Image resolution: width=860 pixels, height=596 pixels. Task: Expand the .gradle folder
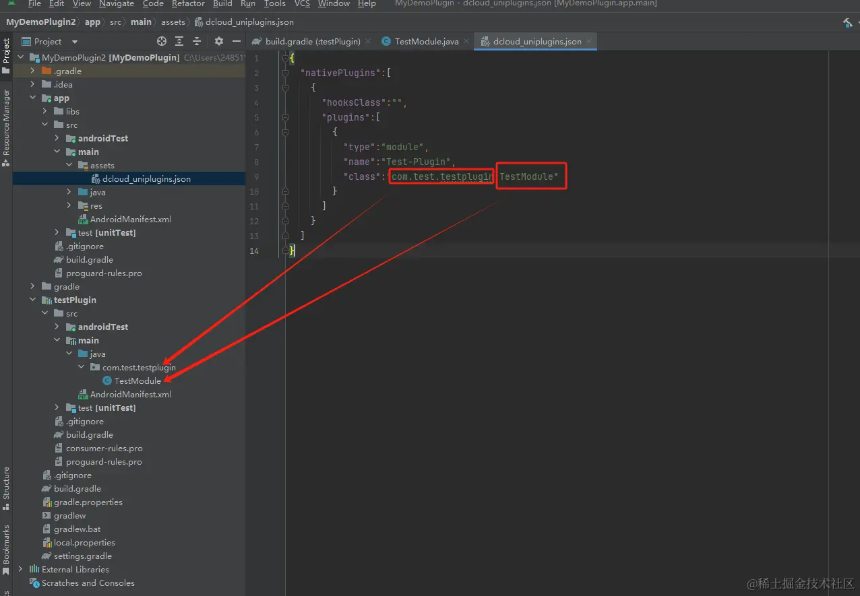33,71
